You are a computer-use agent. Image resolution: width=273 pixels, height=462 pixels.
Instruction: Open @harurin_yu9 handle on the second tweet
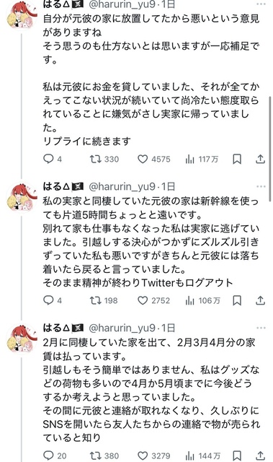pyautogui.click(x=122, y=186)
